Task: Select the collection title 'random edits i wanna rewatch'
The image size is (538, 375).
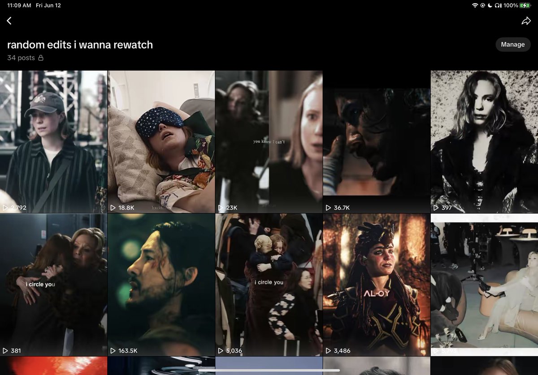Action: [80, 45]
